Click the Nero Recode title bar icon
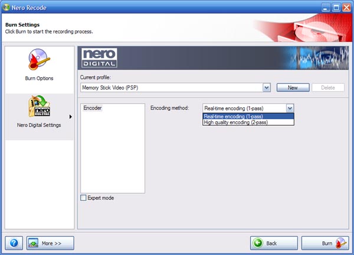Viewport: 354px width, 255px height. tap(6, 7)
